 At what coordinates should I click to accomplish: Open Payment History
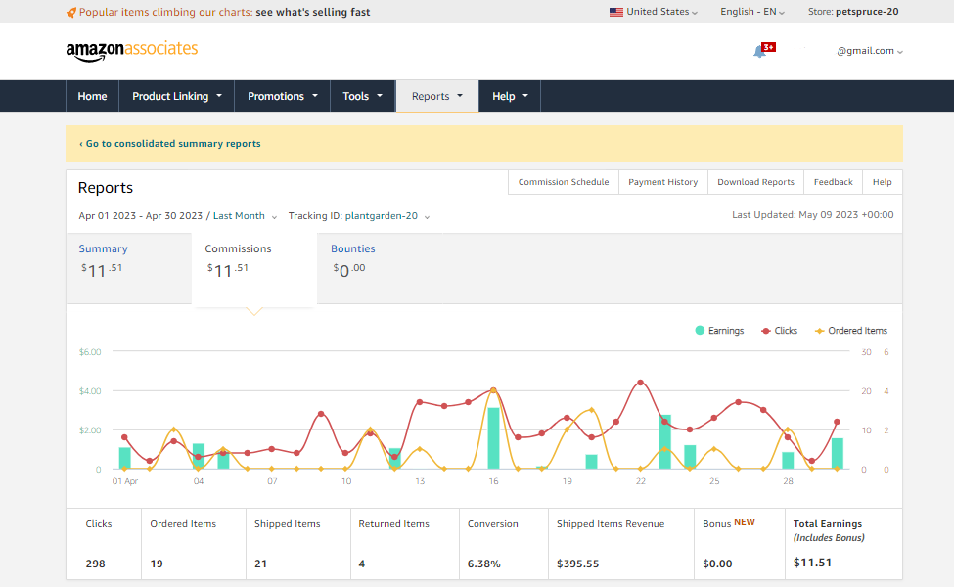pyautogui.click(x=663, y=182)
